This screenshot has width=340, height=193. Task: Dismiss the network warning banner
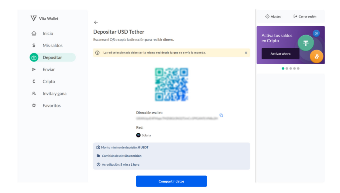pyautogui.click(x=246, y=53)
